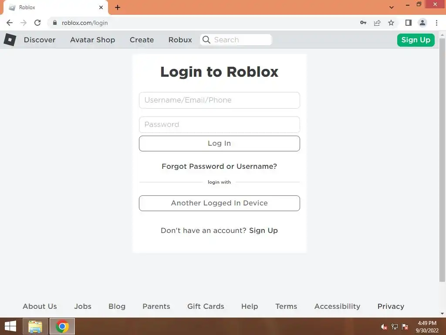Open Privacy footer link

coord(391,306)
